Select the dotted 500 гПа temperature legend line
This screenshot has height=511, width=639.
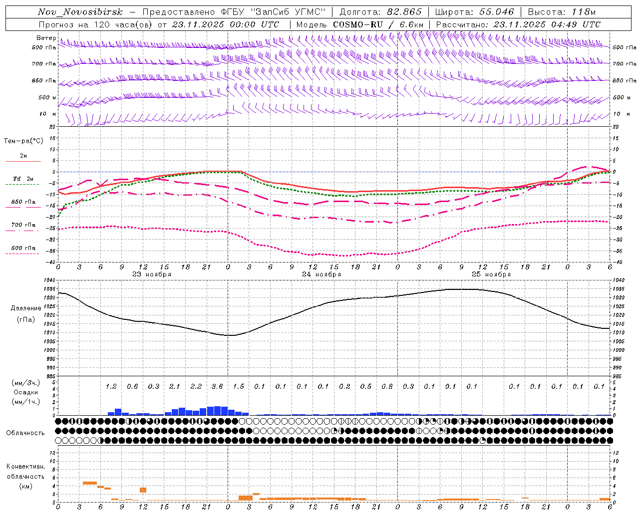(23, 254)
